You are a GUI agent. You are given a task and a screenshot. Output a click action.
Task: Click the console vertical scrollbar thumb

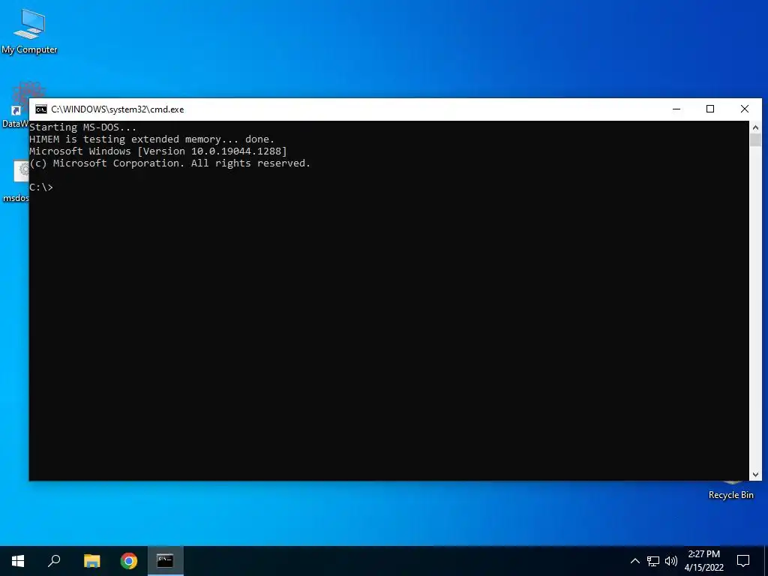[755, 140]
